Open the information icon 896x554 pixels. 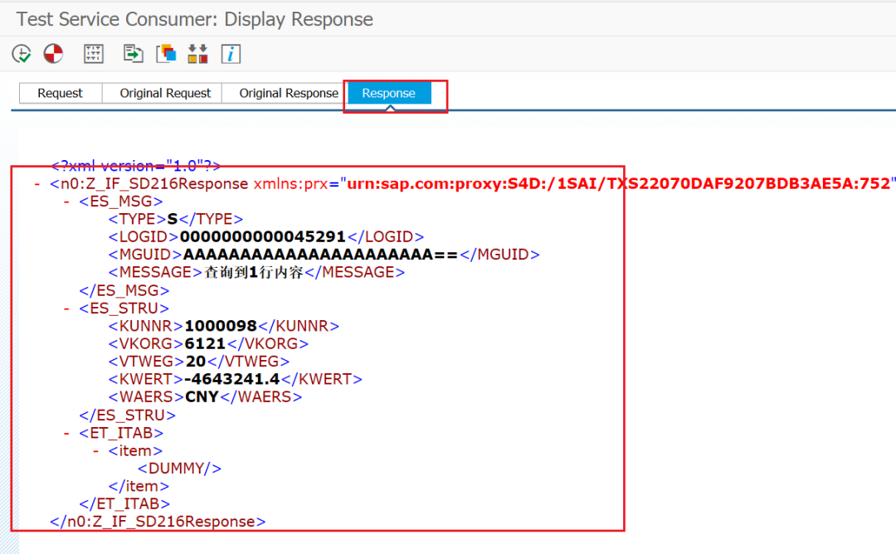[x=231, y=54]
